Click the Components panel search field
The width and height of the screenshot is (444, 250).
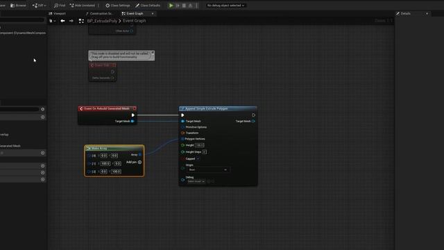point(22,20)
